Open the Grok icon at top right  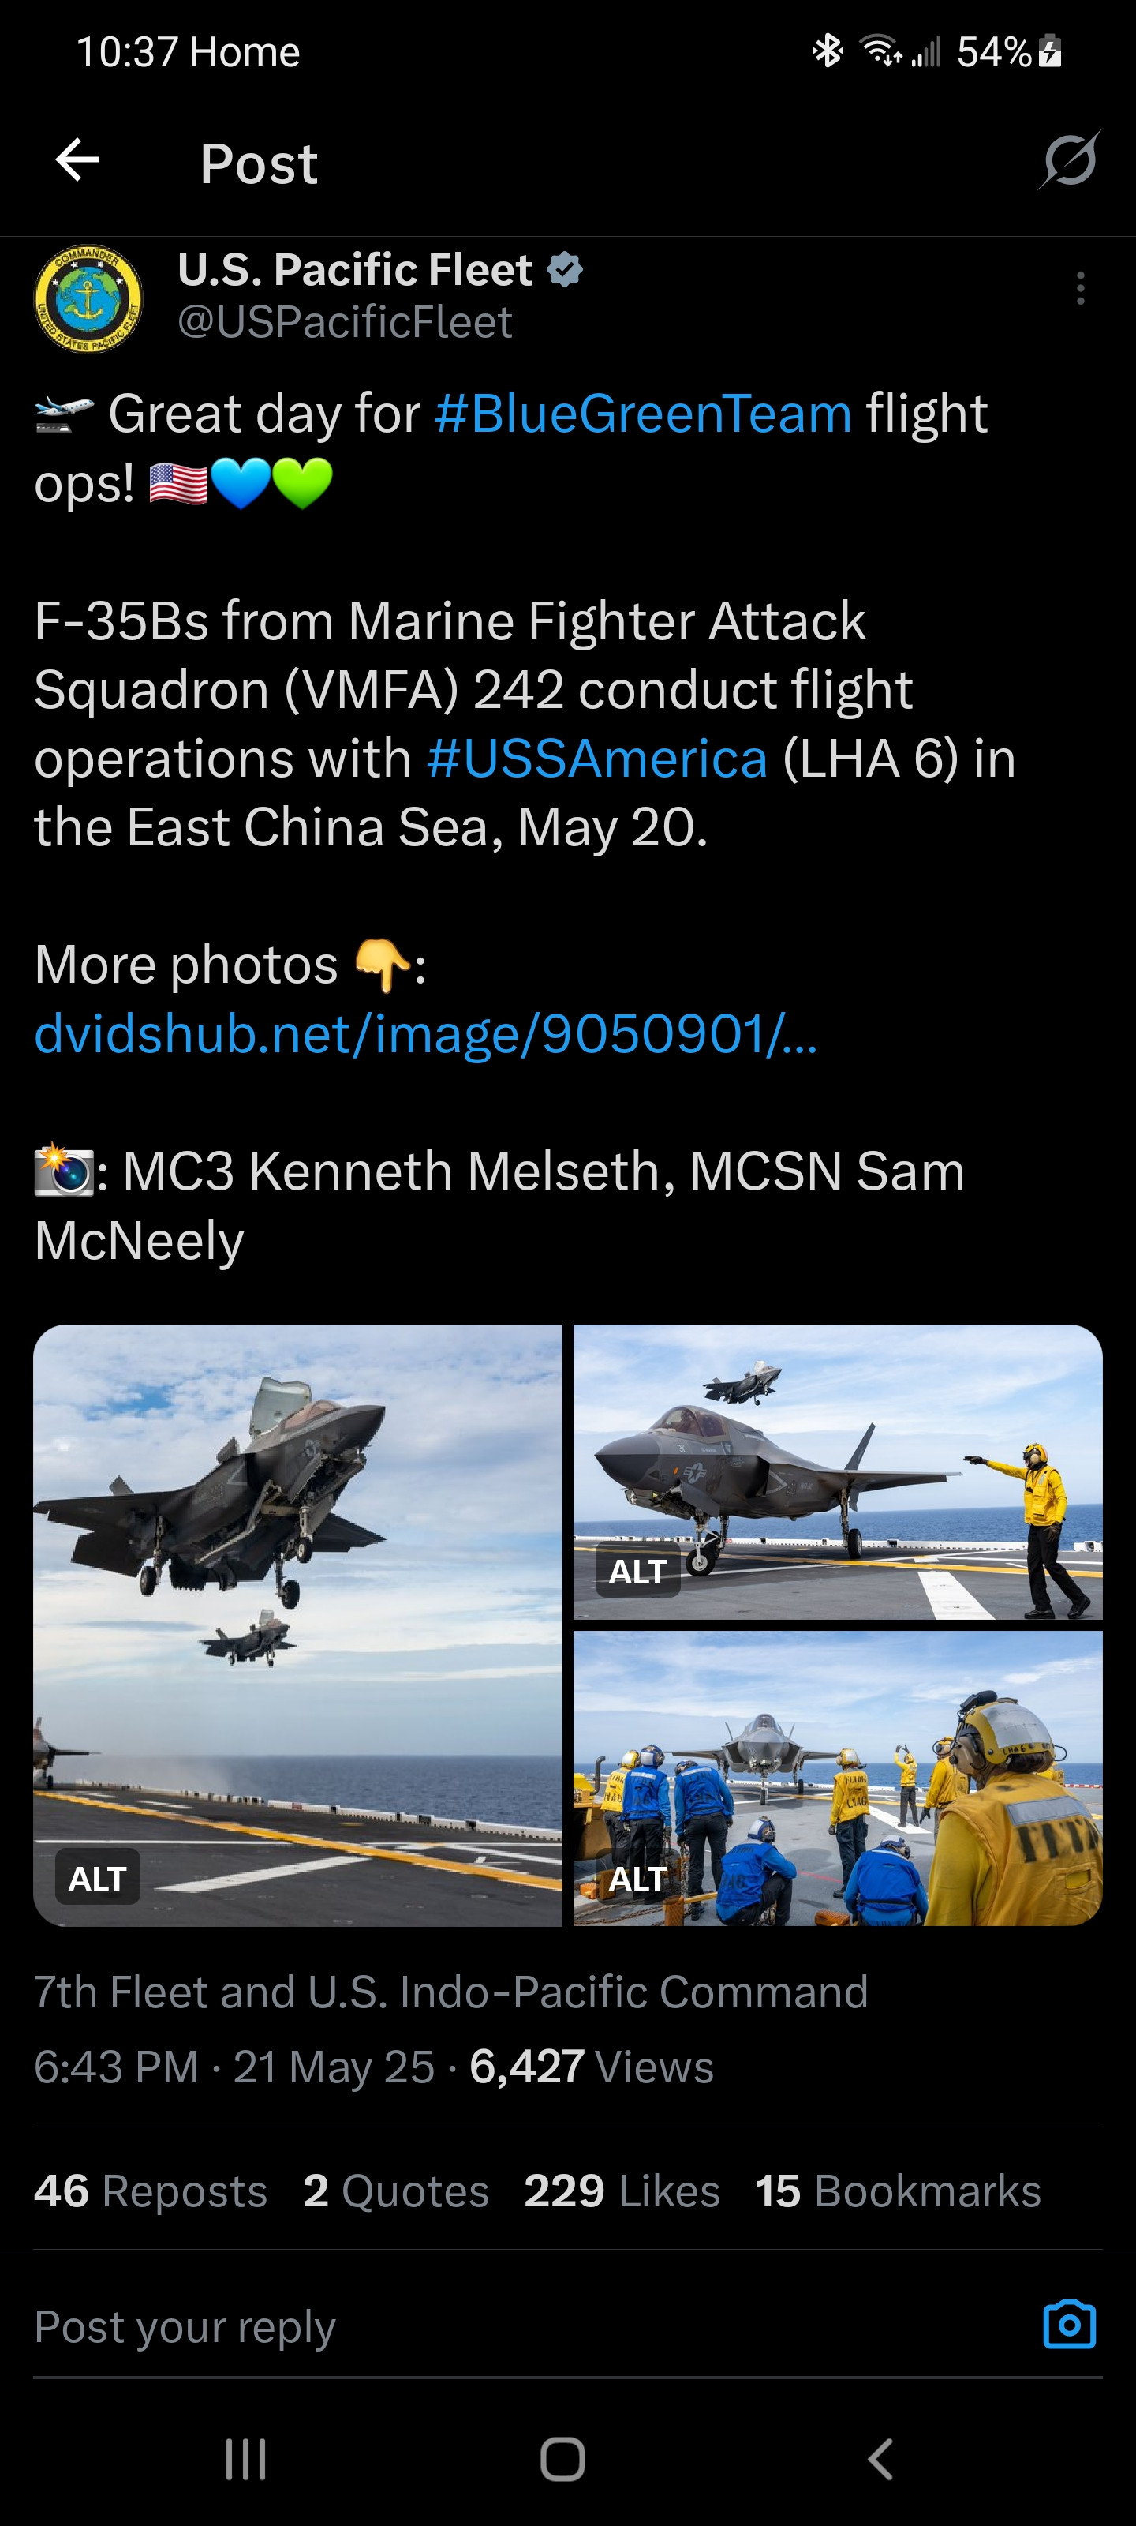tap(1070, 159)
